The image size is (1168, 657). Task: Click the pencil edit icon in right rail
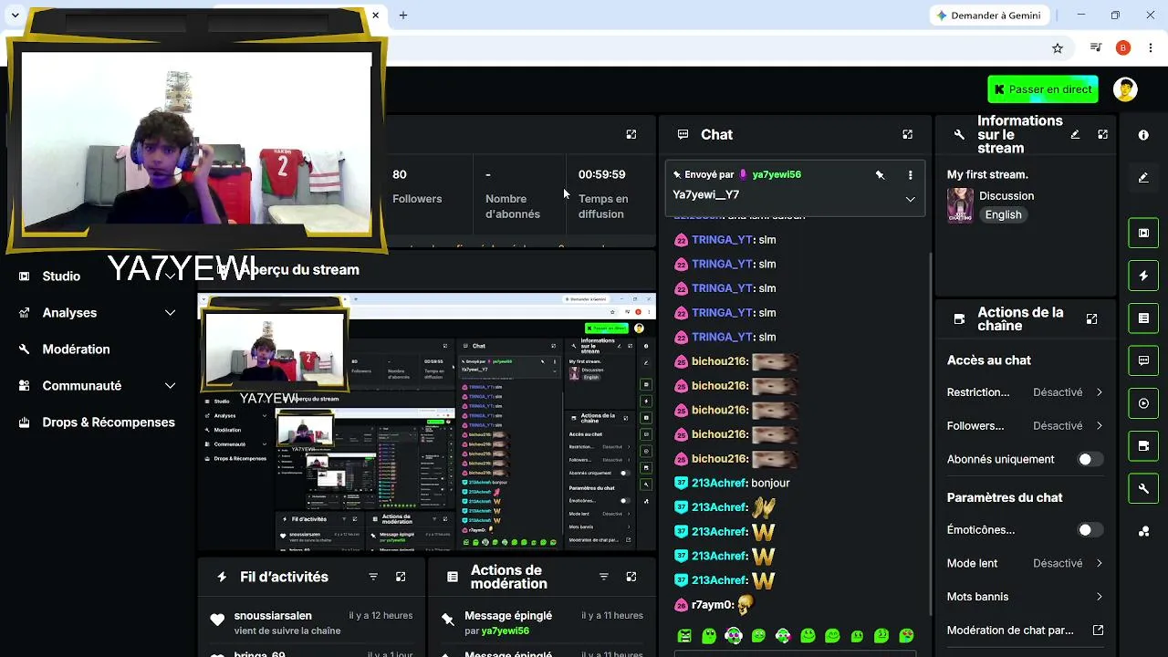point(1143,178)
